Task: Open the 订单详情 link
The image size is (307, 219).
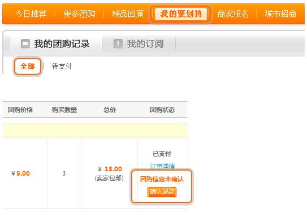Action: (162, 166)
